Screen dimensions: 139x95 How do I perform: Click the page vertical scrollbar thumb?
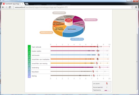click(x=137, y=62)
